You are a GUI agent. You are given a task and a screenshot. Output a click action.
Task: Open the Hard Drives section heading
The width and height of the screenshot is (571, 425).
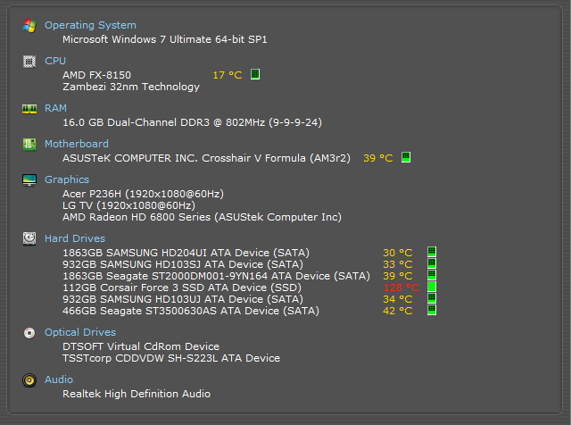(x=75, y=238)
